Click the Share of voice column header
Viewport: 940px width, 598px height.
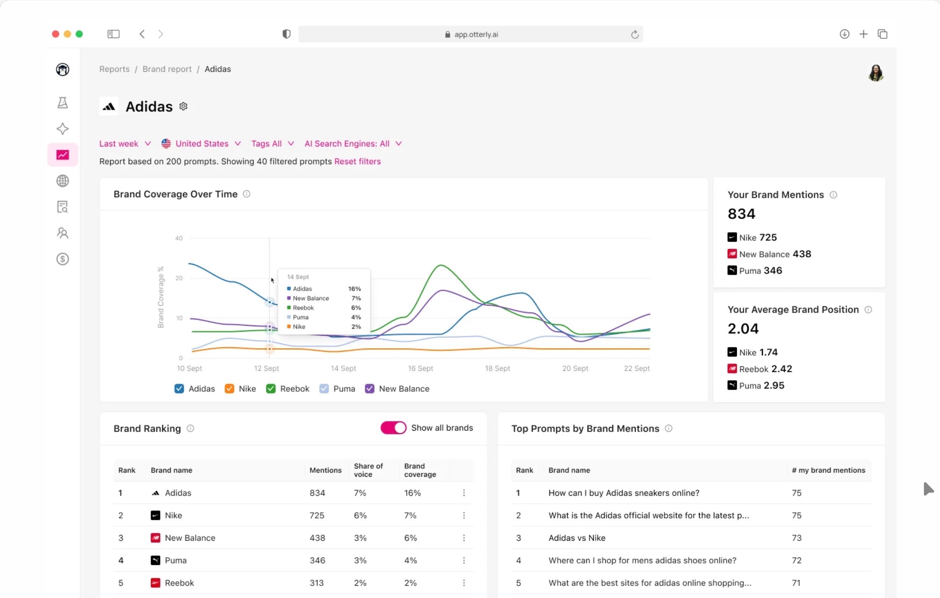pyautogui.click(x=368, y=470)
